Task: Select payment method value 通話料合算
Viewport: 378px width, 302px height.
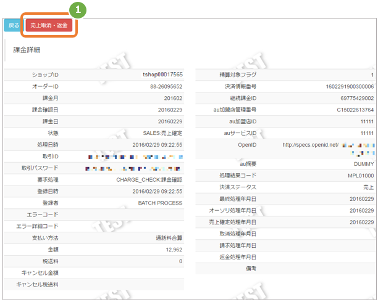Action: point(169,238)
